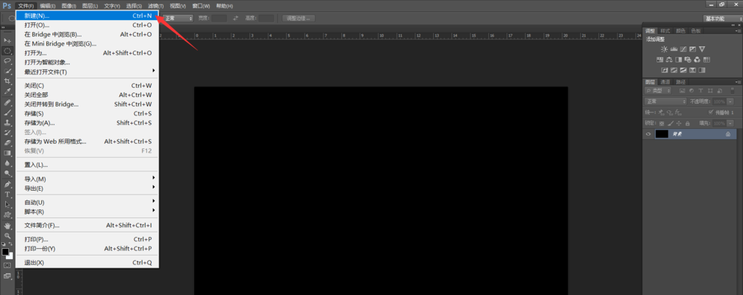Add a Black & White adjustment

point(679,60)
